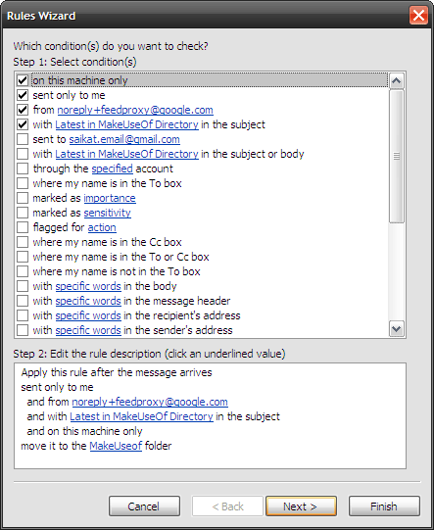Click 'specified' account link

113,169
